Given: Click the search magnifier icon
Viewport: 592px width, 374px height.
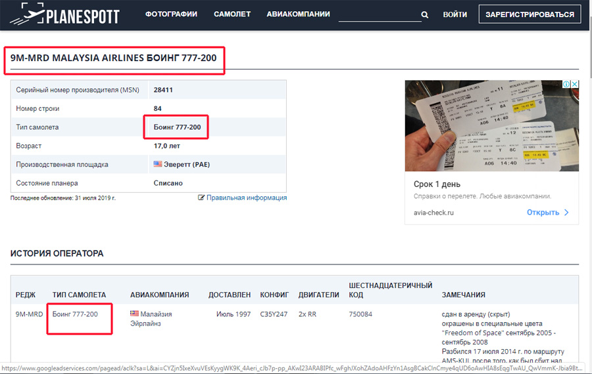Looking at the screenshot, I should click(425, 14).
